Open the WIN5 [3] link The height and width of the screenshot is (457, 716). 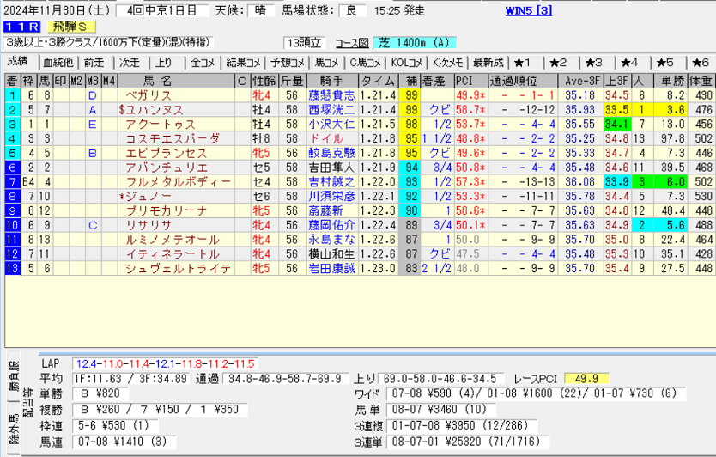[x=529, y=10]
